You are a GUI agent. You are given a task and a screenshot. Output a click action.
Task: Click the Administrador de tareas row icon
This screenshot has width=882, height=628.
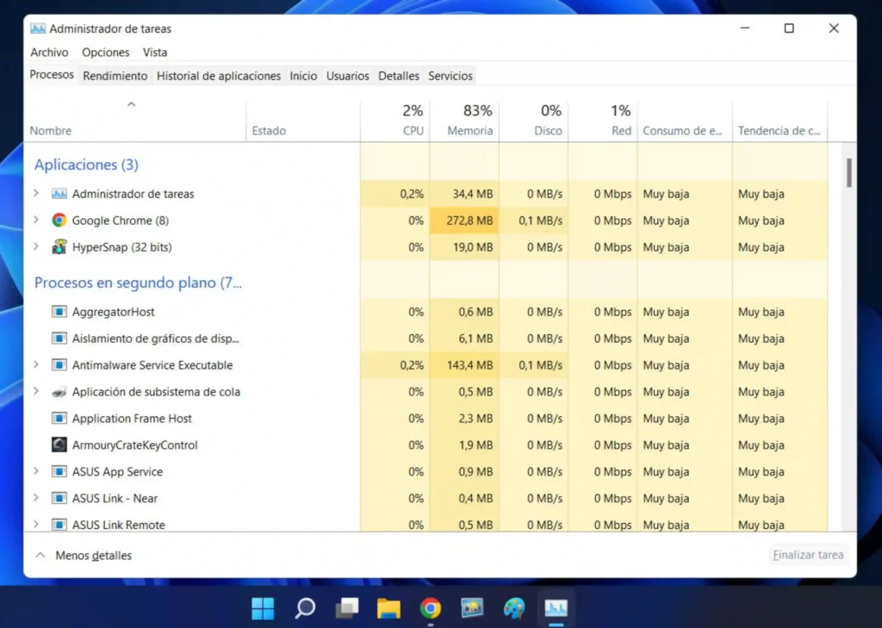59,194
